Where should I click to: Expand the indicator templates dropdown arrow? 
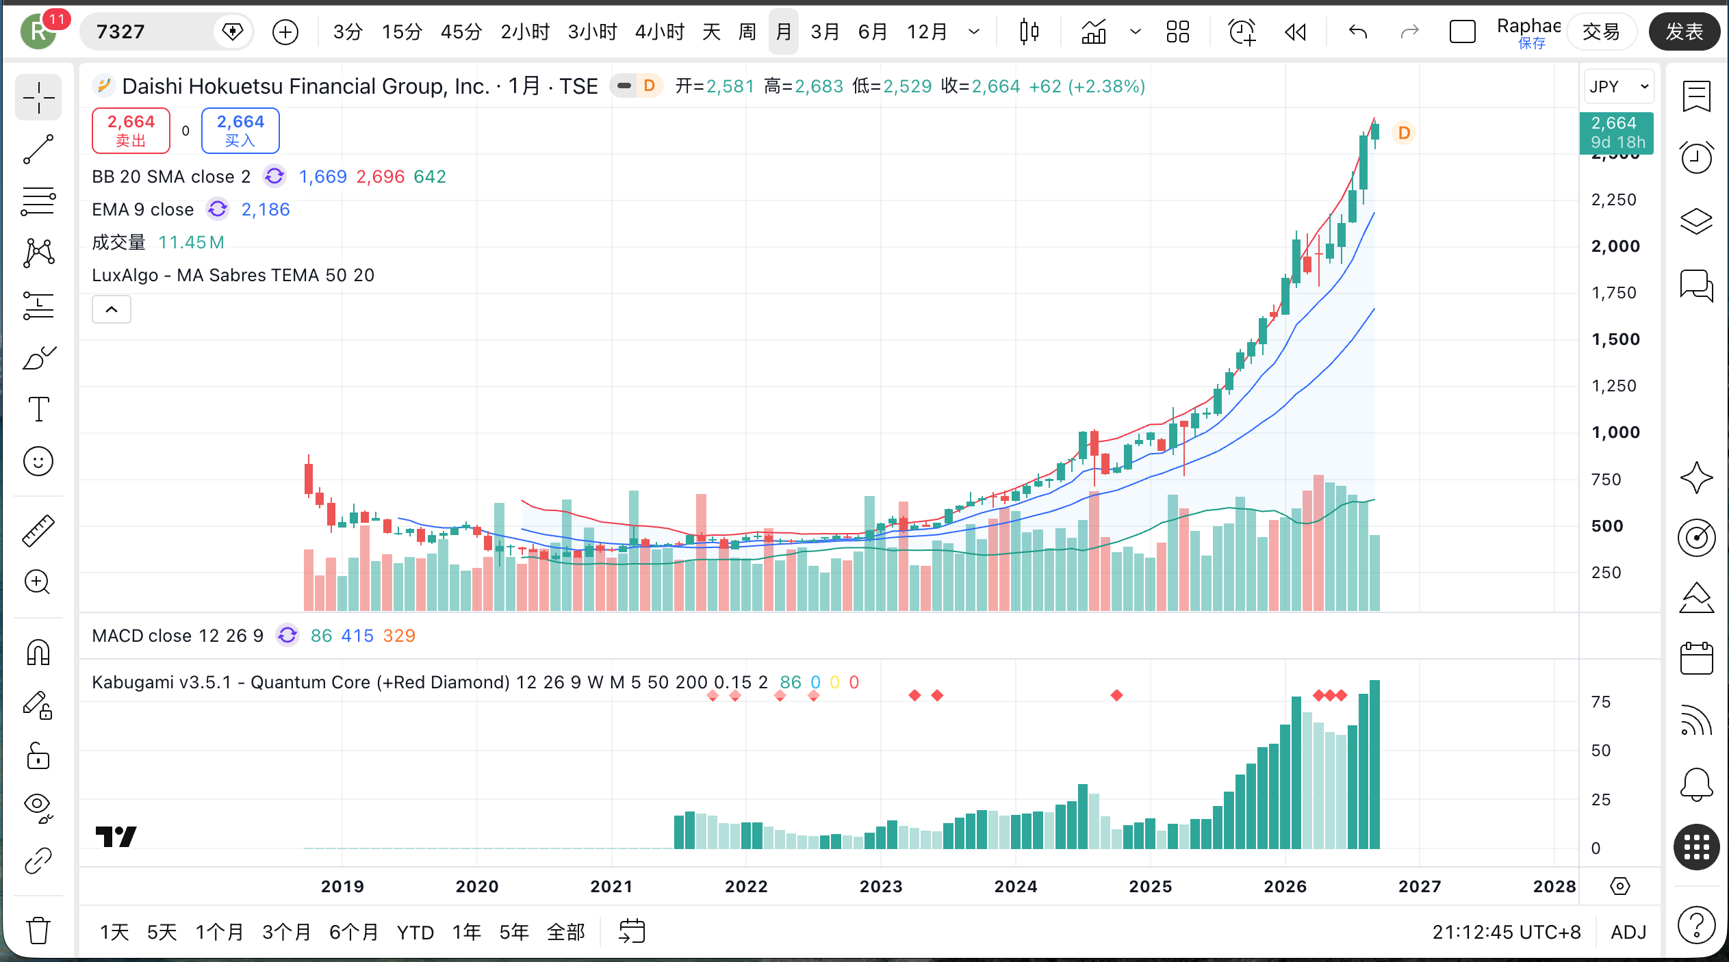[x=1135, y=31]
